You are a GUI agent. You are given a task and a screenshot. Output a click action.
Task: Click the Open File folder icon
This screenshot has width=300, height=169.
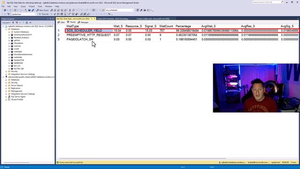tap(26, 10)
